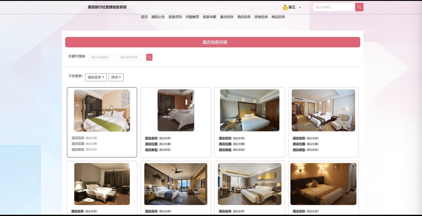Click the text 酒店名称3
This screenshot has width=422, height=216.
239,138
